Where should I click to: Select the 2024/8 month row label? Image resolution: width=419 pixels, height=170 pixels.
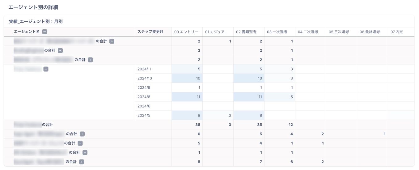(144, 97)
